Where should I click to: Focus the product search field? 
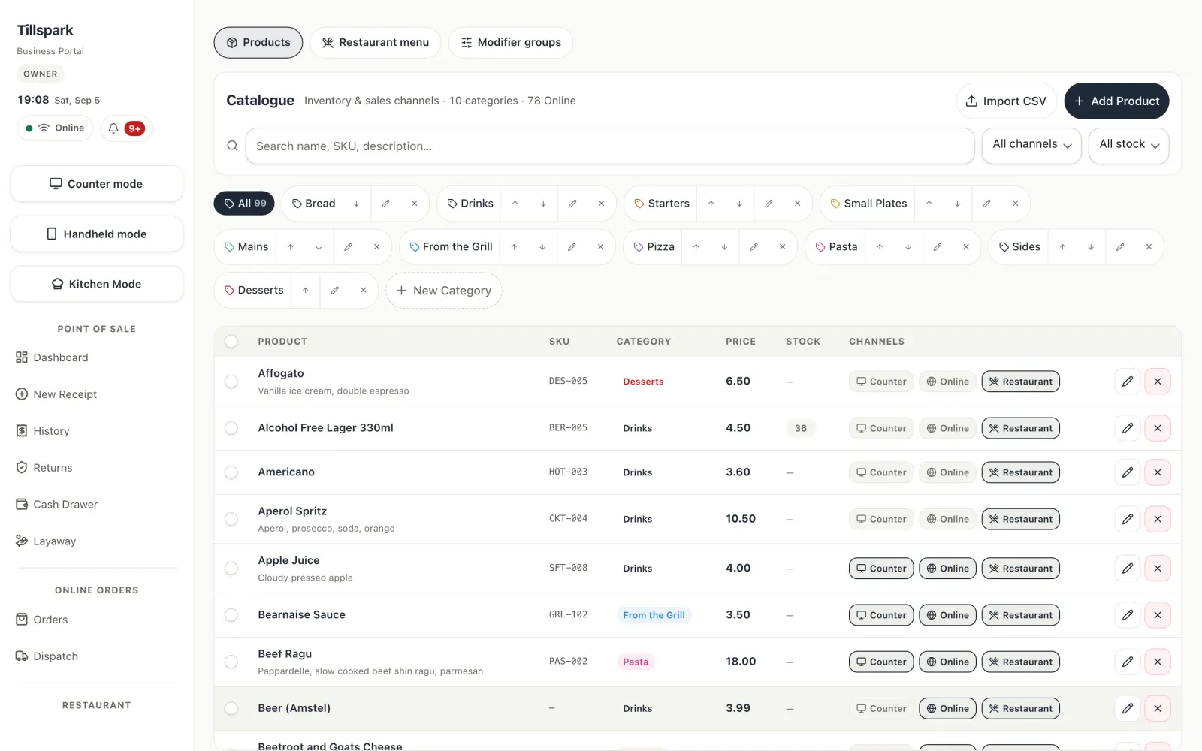610,146
